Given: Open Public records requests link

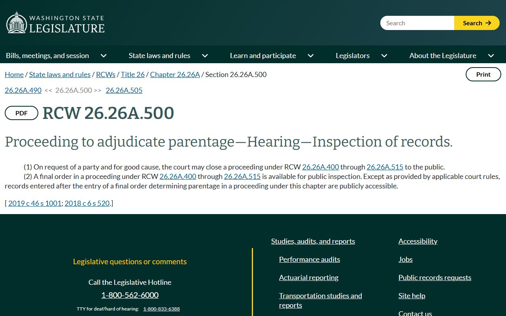Looking at the screenshot, I should pos(435,277).
